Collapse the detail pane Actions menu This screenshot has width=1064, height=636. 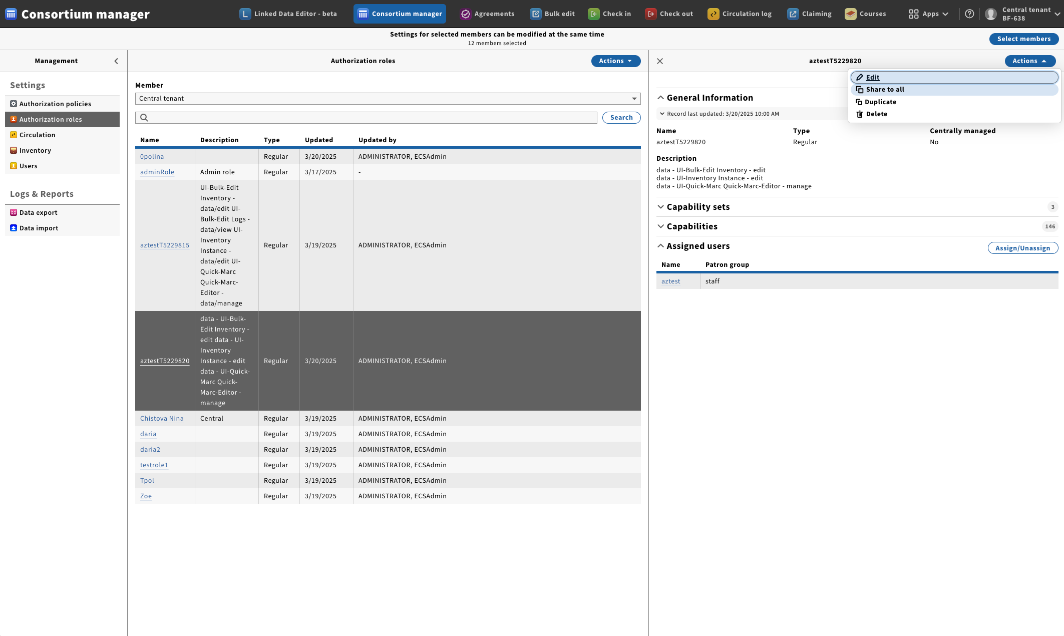1030,61
